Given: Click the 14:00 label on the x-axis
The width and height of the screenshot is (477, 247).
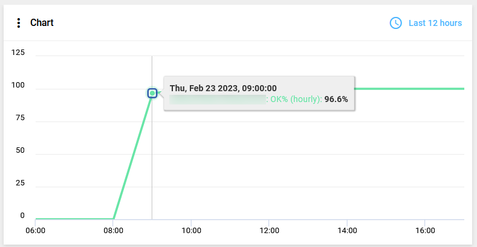Looking at the screenshot, I should pos(347,230).
